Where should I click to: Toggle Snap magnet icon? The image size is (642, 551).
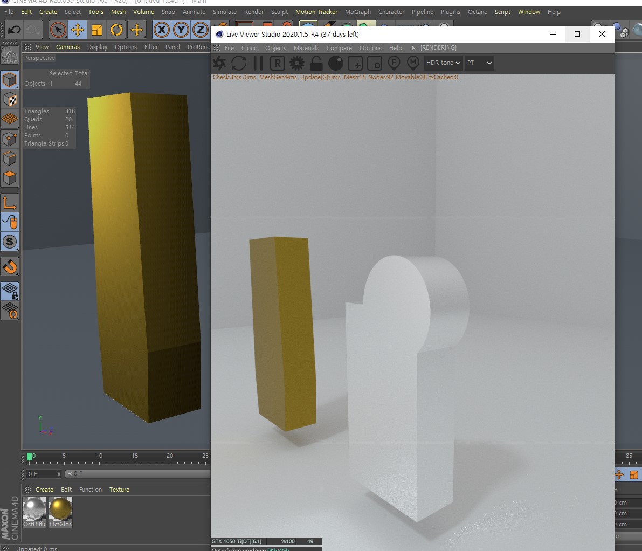pyautogui.click(x=10, y=266)
